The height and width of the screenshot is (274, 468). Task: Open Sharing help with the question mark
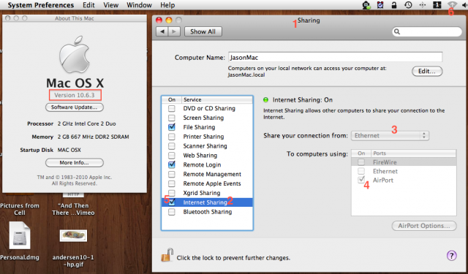(x=452, y=256)
